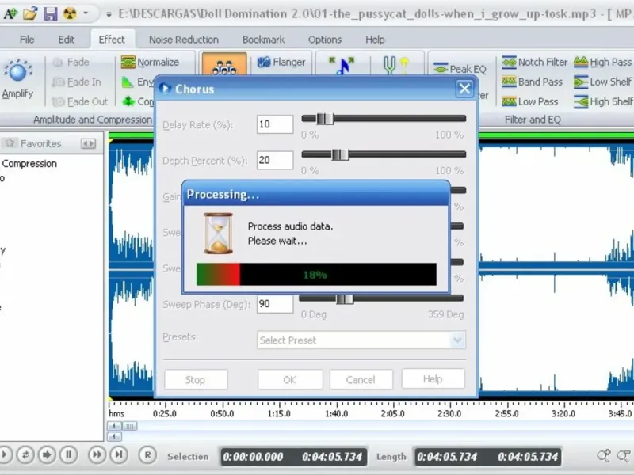Click the tuning fork icon
Viewport: 634px width, 475px height.
coord(395,65)
